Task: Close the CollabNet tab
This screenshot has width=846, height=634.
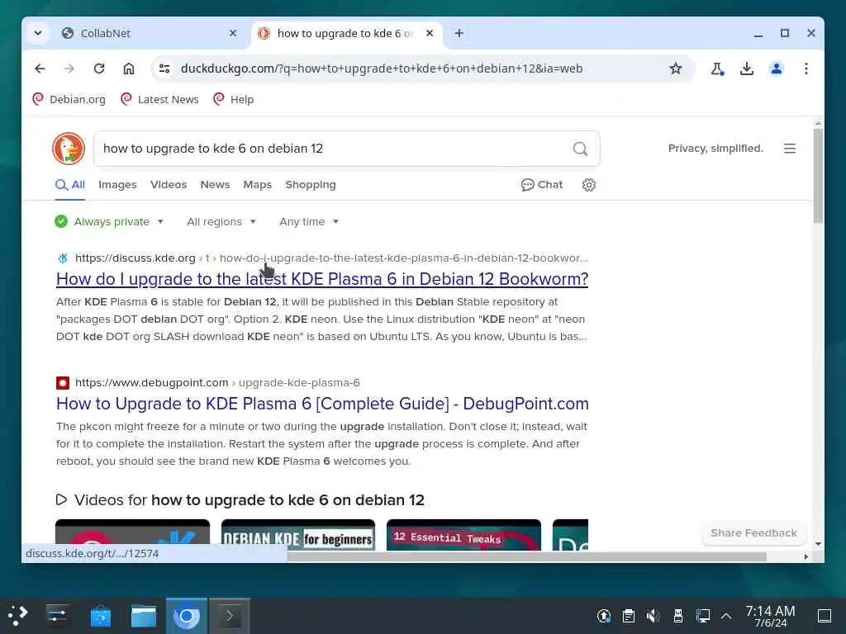Action: [232, 33]
